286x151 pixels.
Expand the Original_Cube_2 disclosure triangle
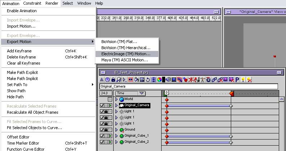[116, 142]
